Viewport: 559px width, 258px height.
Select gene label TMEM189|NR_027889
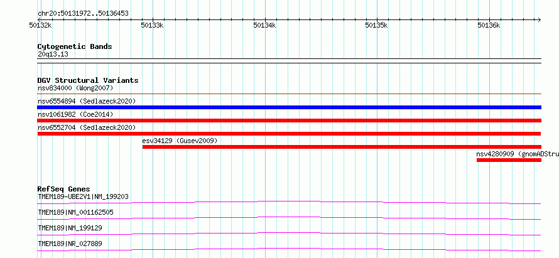pyautogui.click(x=70, y=244)
